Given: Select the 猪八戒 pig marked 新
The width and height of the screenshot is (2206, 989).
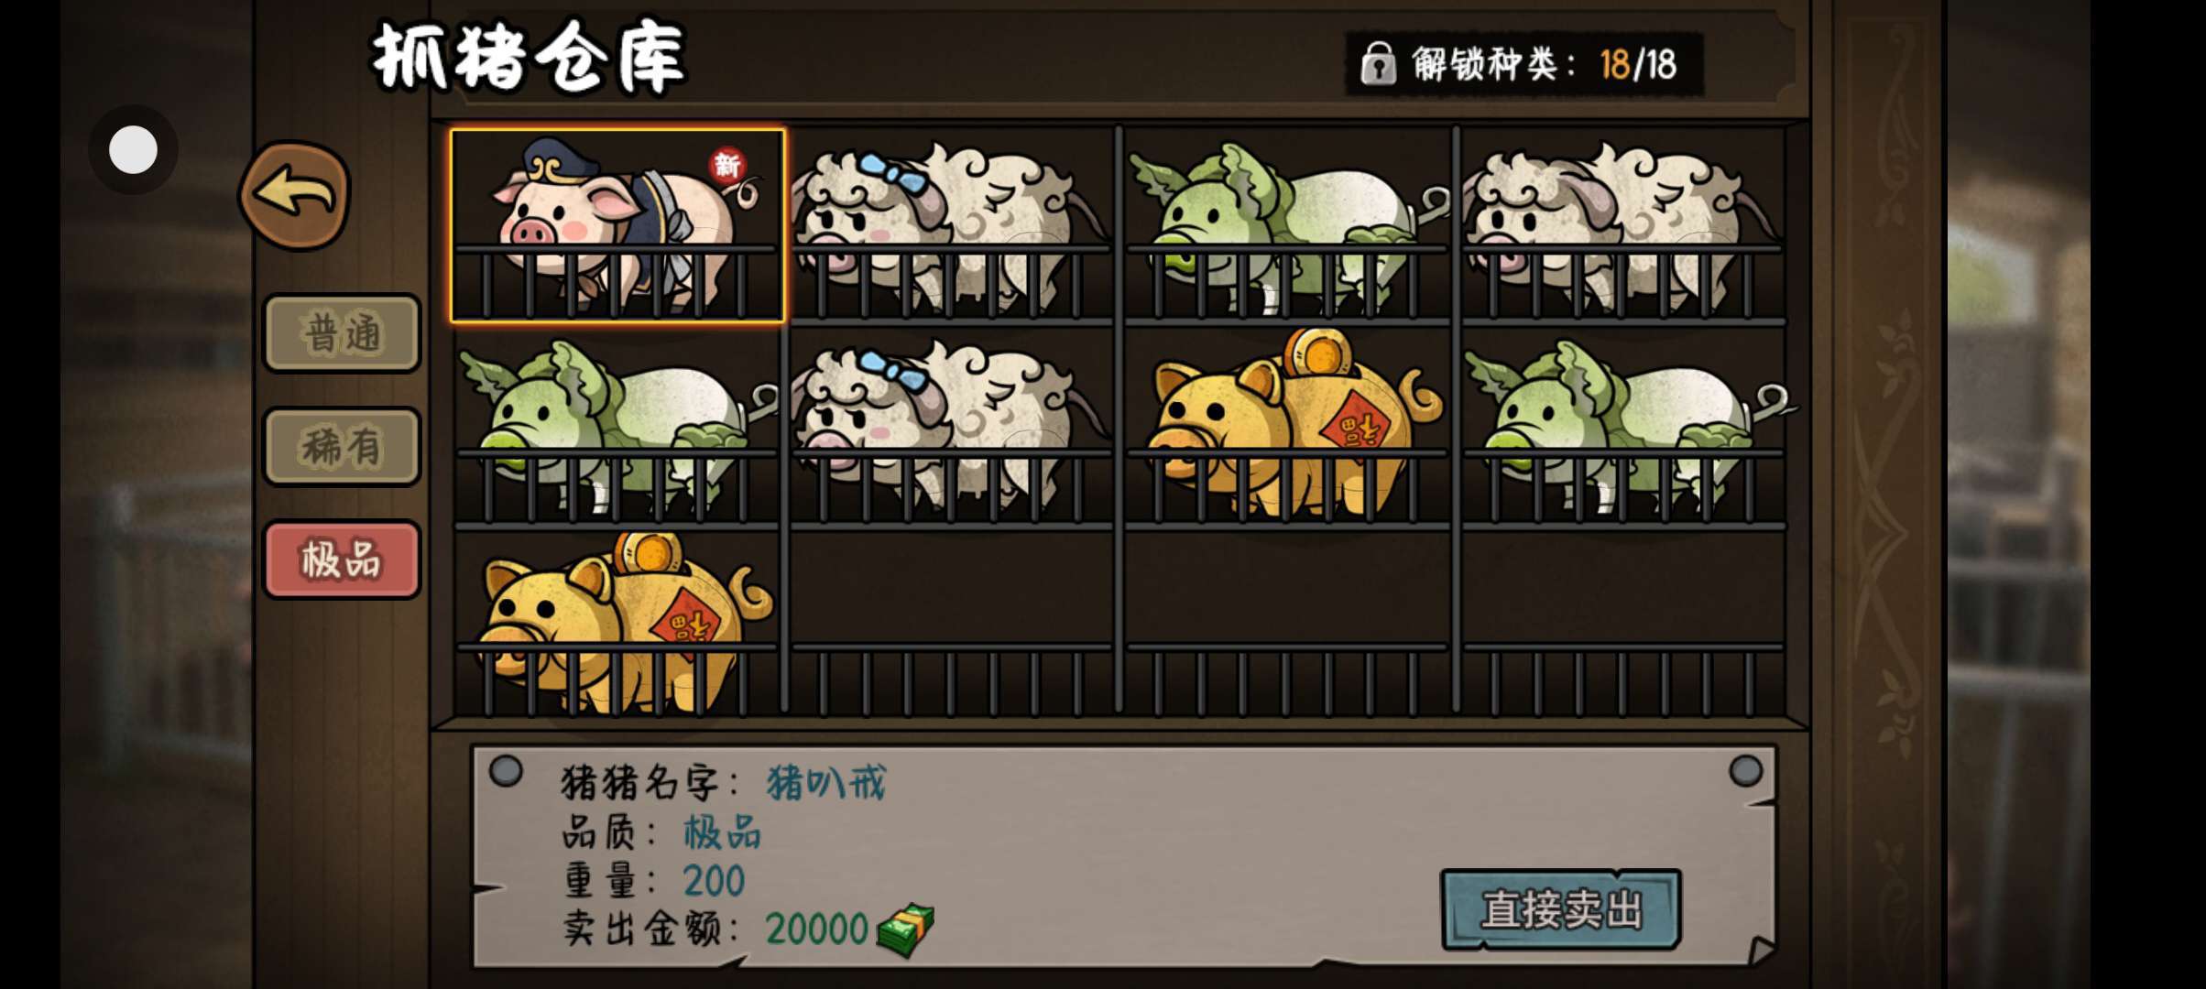Looking at the screenshot, I should click(x=617, y=225).
